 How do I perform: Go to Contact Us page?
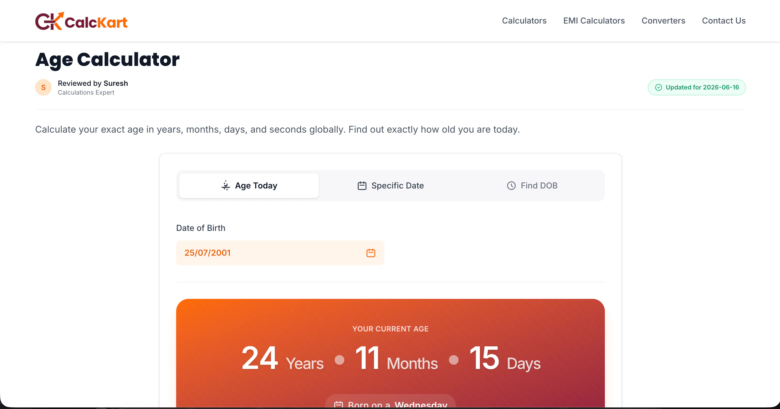tap(724, 21)
